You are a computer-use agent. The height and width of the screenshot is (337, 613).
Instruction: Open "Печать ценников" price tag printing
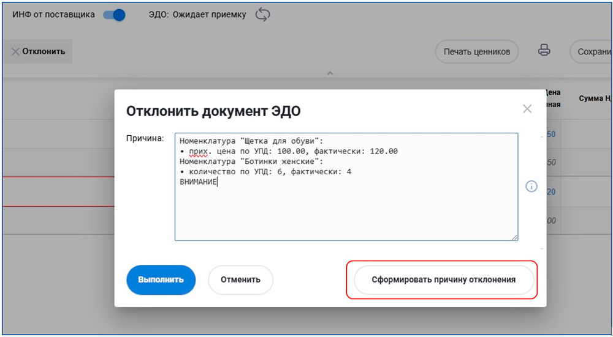pyautogui.click(x=477, y=52)
